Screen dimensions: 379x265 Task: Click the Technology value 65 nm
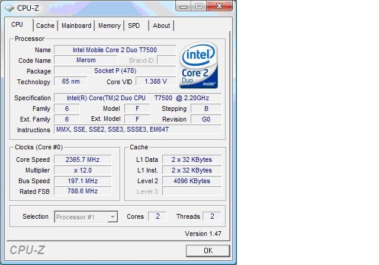(70, 81)
